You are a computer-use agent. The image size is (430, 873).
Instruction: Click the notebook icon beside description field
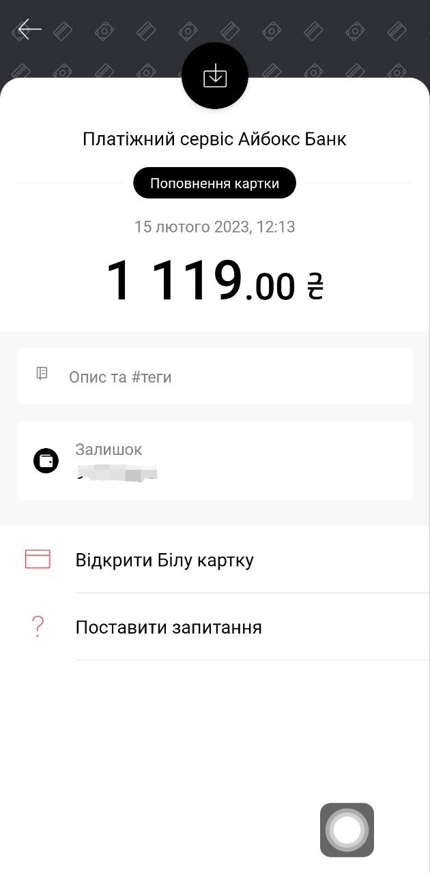pos(42,373)
